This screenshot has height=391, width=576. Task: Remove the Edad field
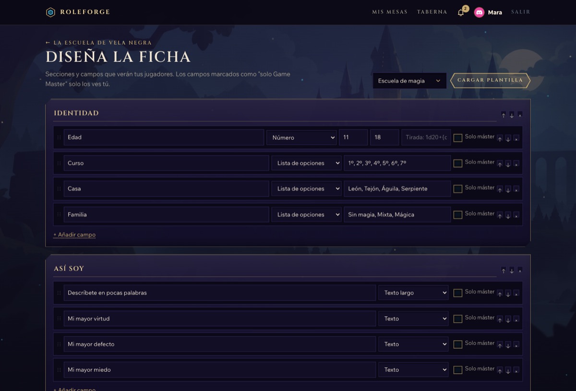(x=516, y=138)
